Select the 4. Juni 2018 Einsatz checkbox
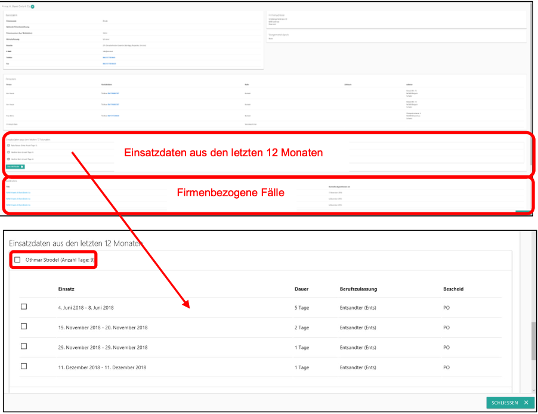 (x=24, y=307)
